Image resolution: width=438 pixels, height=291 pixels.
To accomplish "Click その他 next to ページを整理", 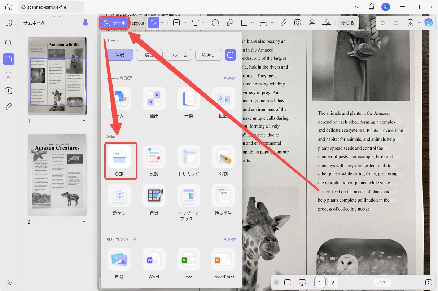I will [x=230, y=78].
